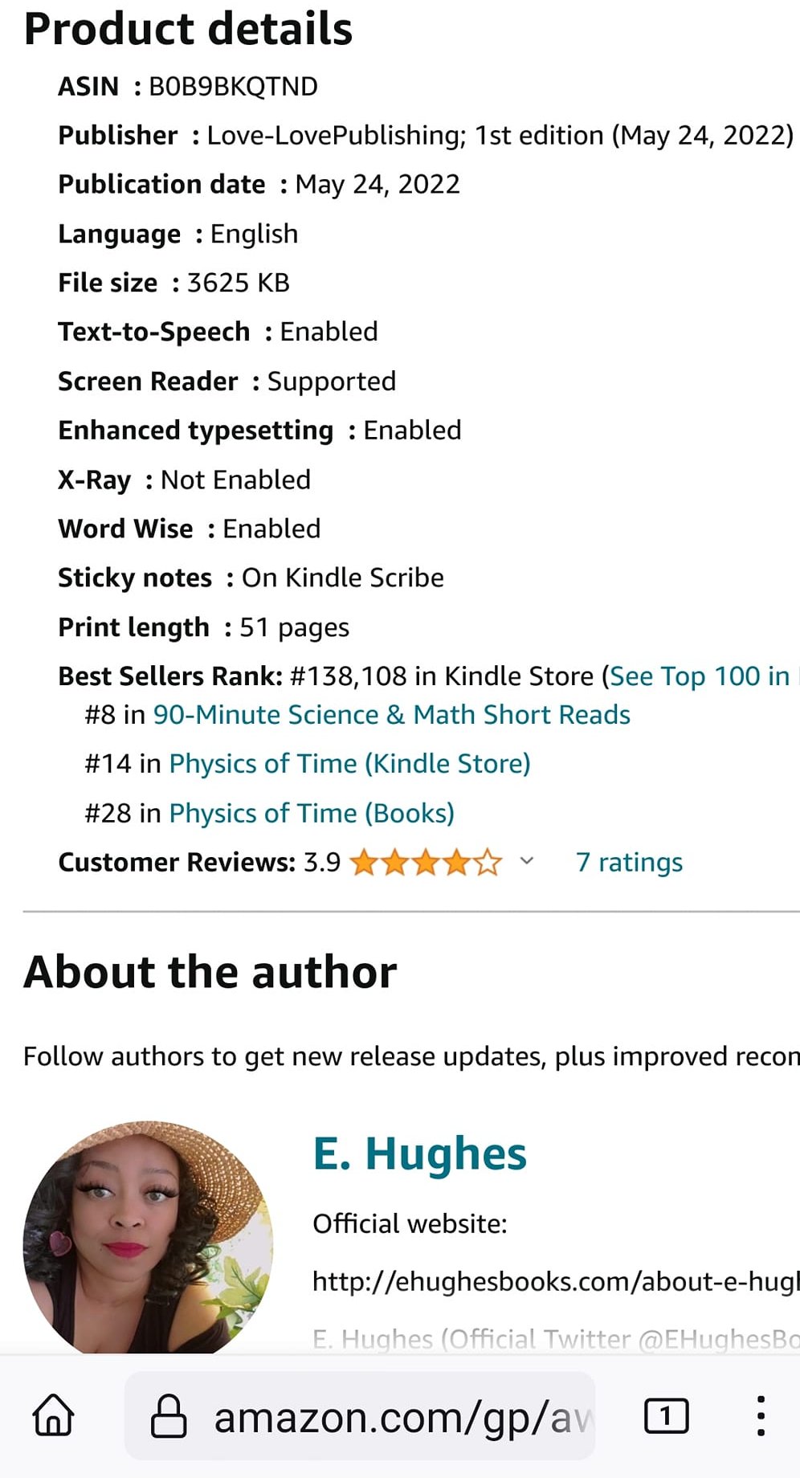Open the browser three-dot menu
This screenshot has height=1478, width=800.
(x=760, y=1415)
